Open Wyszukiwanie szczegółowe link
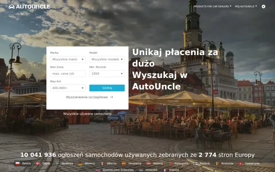Screen dimensions: 275x172 pos(89,97)
